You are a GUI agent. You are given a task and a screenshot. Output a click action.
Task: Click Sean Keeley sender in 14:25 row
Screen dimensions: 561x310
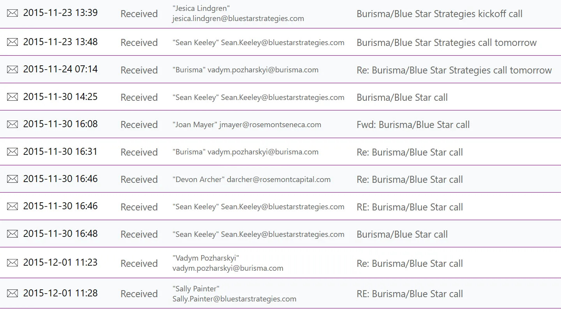tap(259, 98)
